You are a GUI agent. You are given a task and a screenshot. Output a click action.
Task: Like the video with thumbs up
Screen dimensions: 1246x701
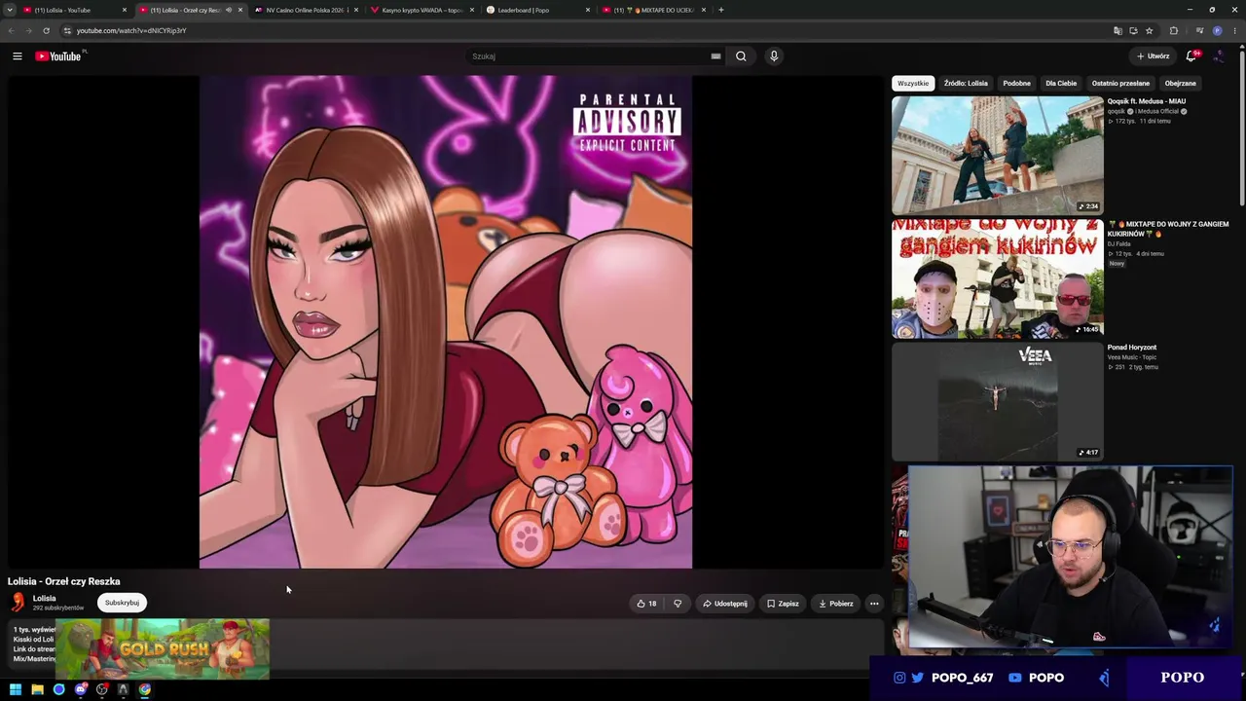tap(646, 604)
